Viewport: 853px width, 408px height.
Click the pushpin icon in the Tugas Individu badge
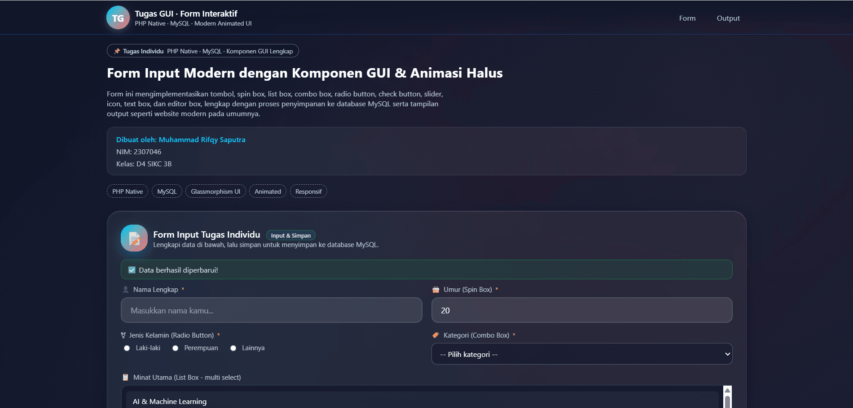click(x=117, y=51)
